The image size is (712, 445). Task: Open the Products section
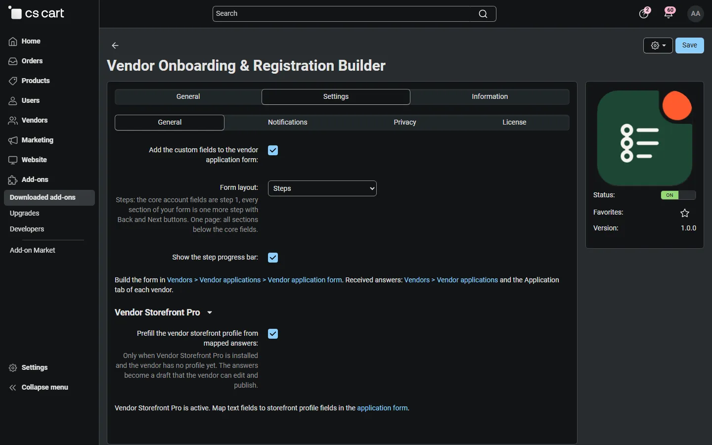point(29,81)
